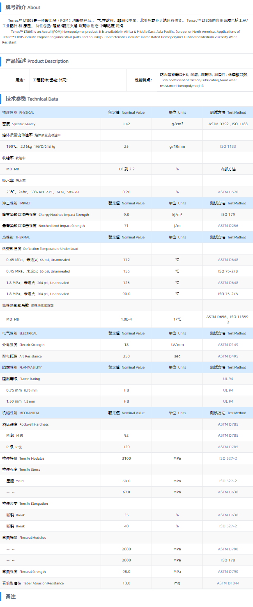253x607 pixels.
Task: Open the ASTM D149 electric strength link
Action: (228, 345)
